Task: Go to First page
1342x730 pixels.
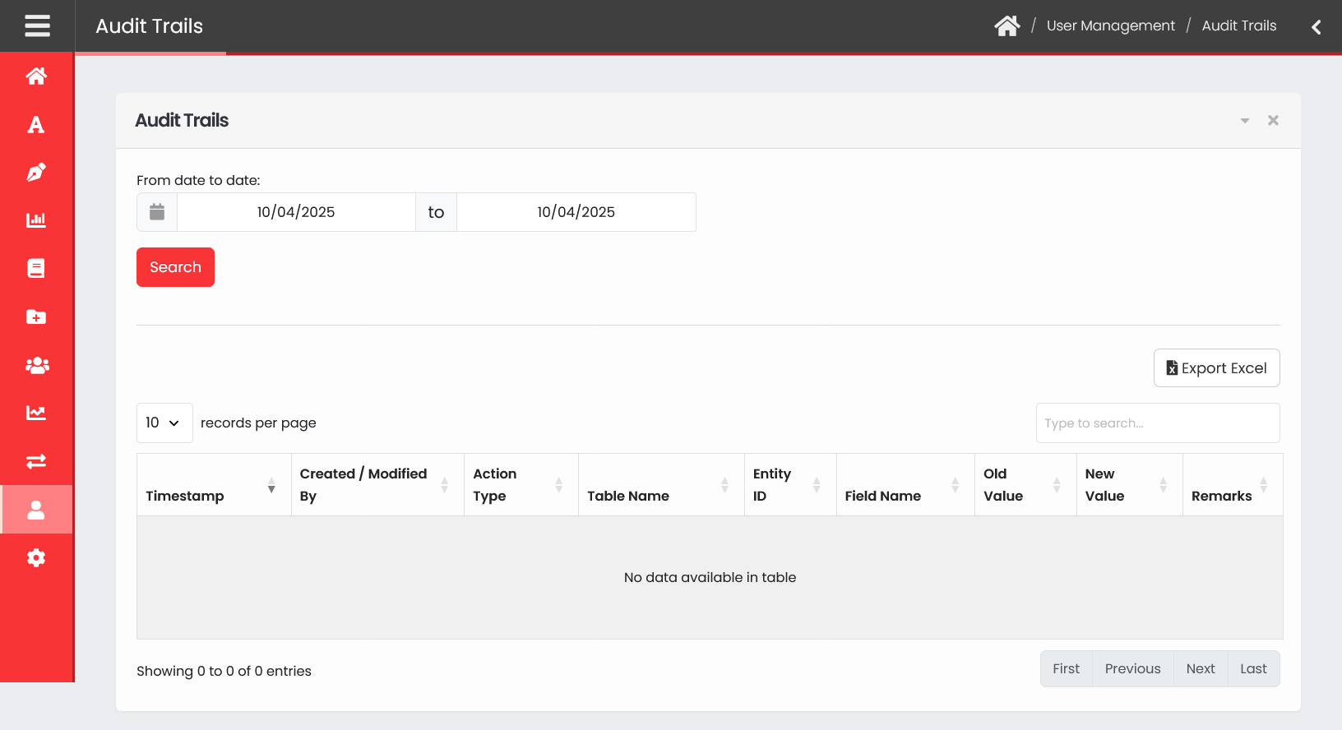Action: pos(1066,669)
